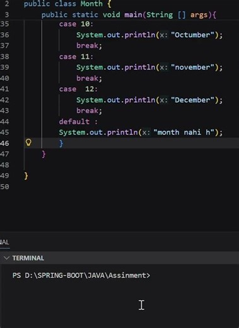The image size is (239, 328).
Task: Click the "December" string literal
Action: [x=192, y=100]
